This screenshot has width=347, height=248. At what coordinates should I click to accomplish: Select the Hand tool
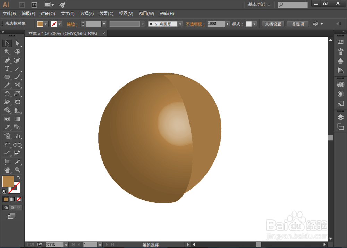7,170
